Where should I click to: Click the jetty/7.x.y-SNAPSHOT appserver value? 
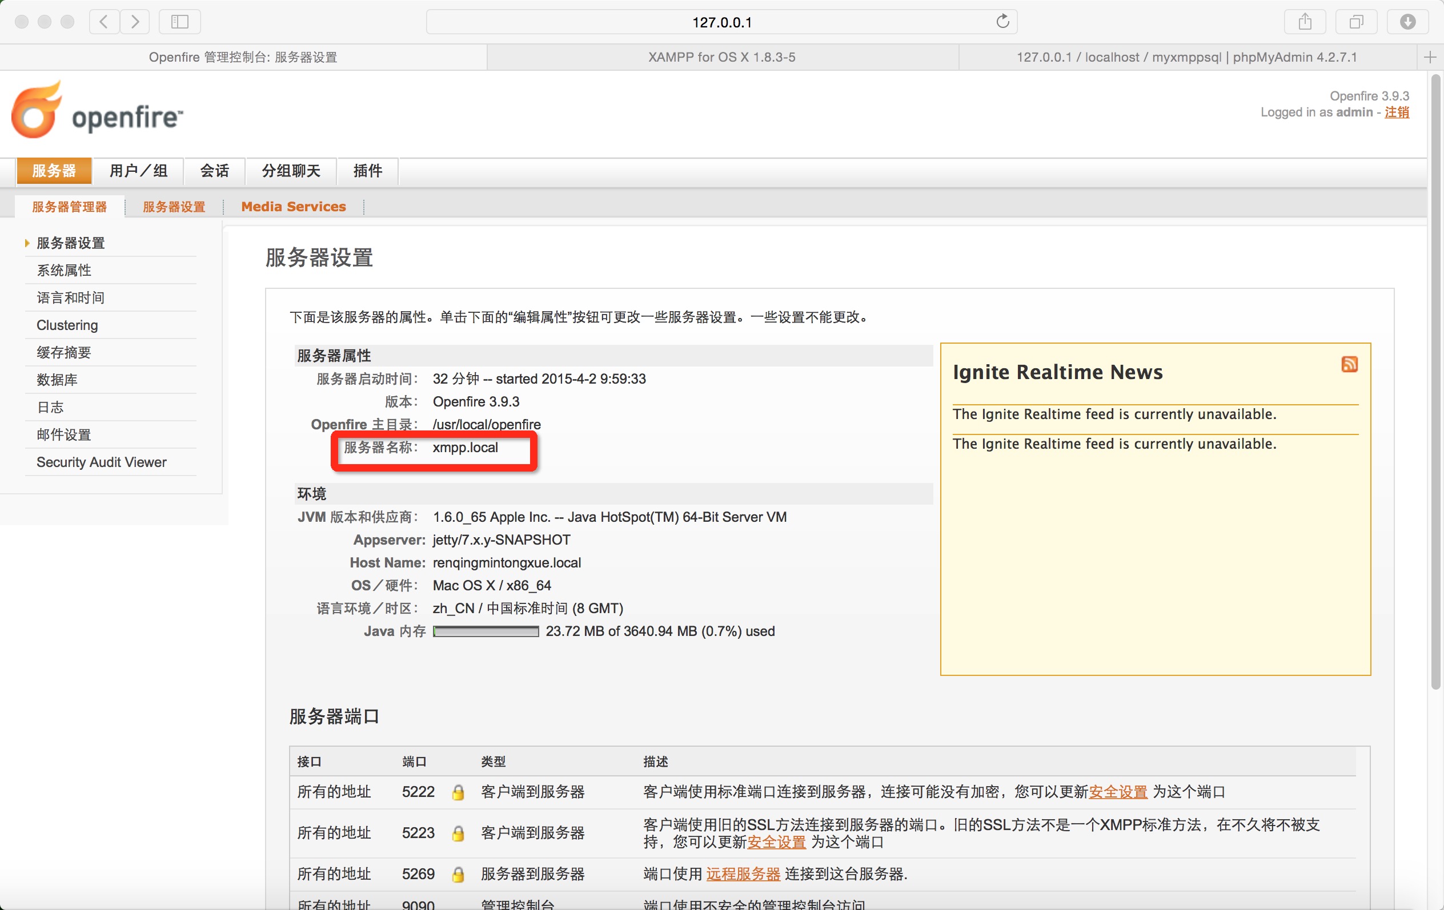click(502, 540)
